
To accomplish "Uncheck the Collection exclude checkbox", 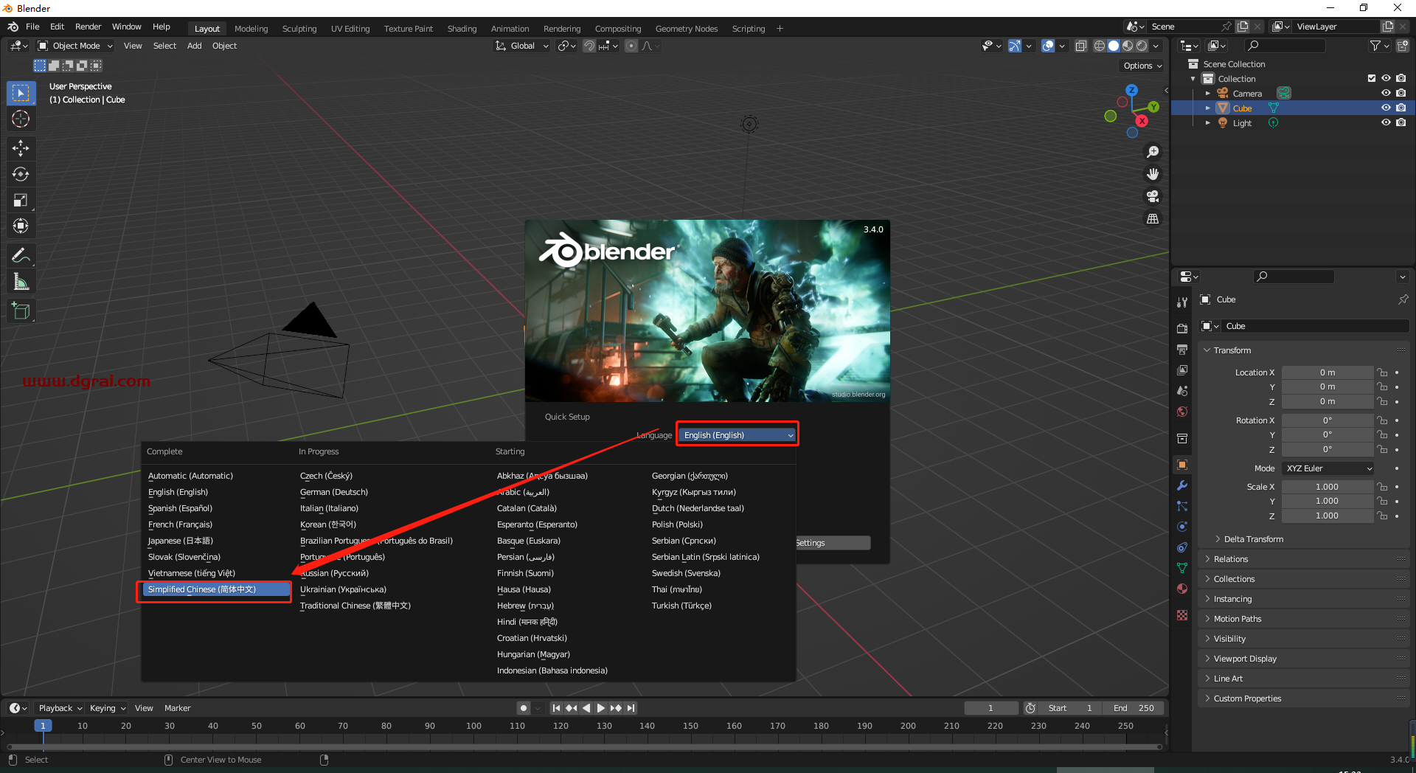I will point(1371,78).
